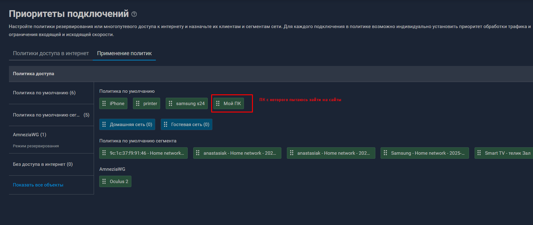
Task: Click the drag handle on Мой ПК
Action: (218, 104)
